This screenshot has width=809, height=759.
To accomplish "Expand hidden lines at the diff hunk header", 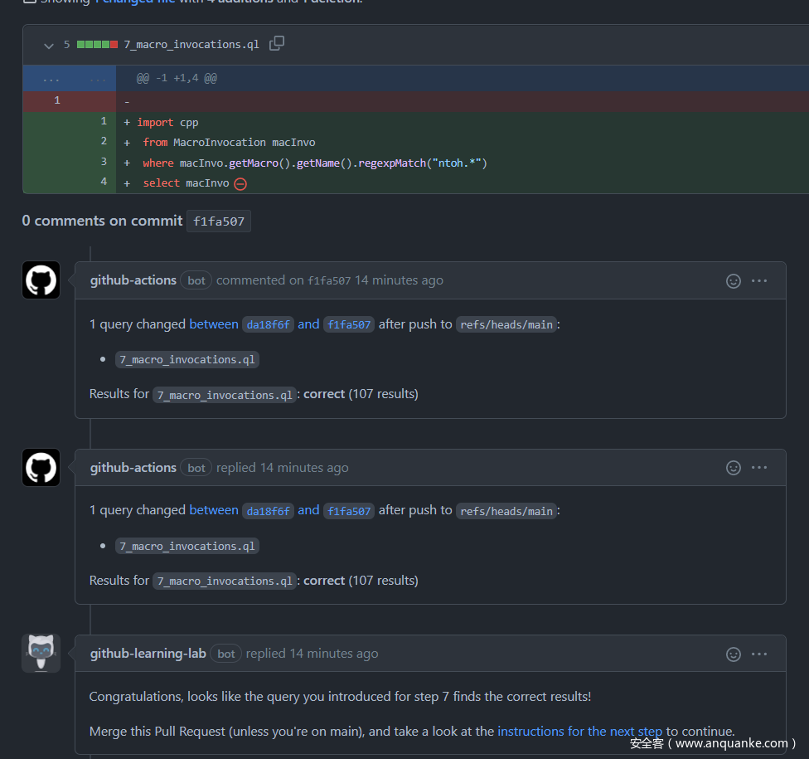I will (51, 79).
